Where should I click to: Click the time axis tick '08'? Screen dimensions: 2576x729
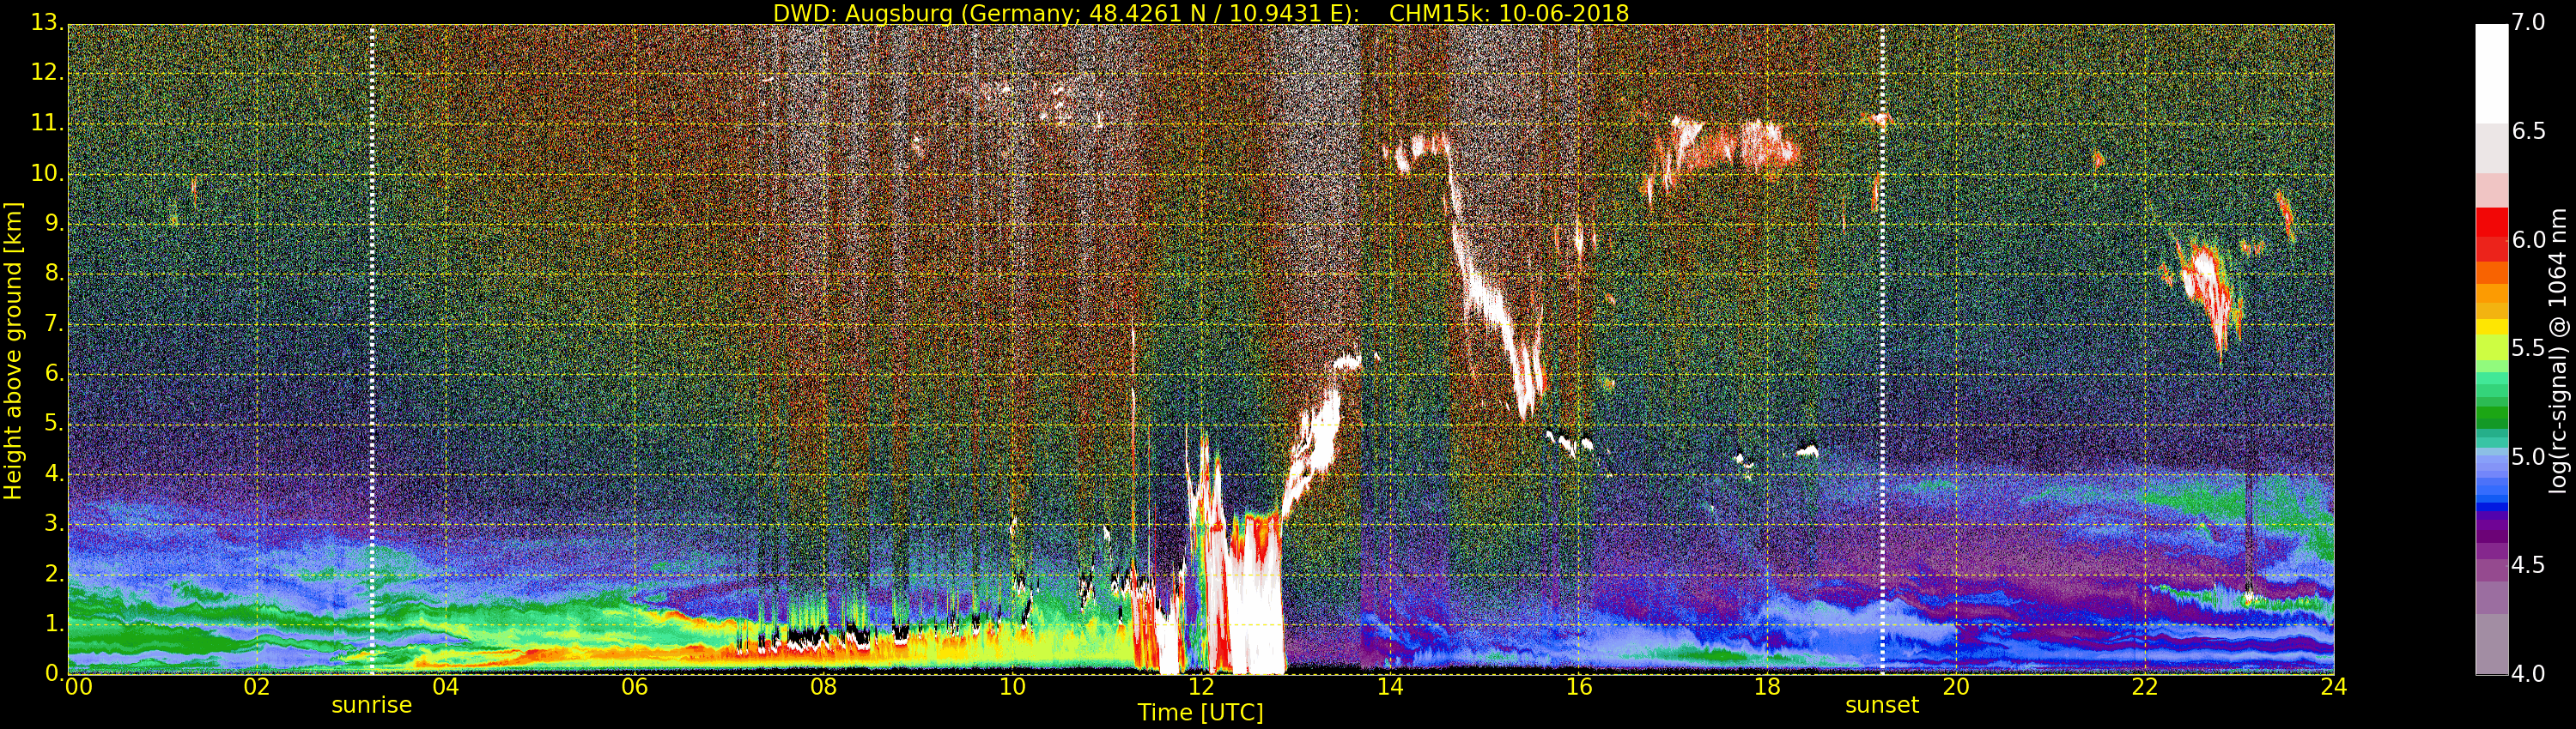pyautogui.click(x=823, y=686)
